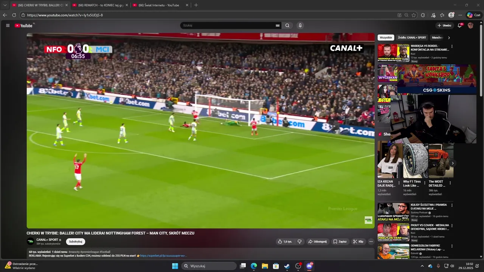This screenshot has height=272, width=484.
Task: Open the CANAL+ SPORT channel name link
Action: pyautogui.click(x=47, y=240)
